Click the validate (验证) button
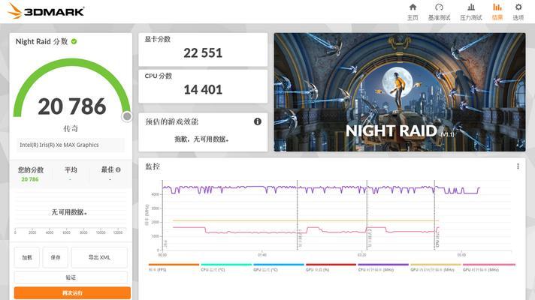The image size is (535, 300). pyautogui.click(x=71, y=277)
